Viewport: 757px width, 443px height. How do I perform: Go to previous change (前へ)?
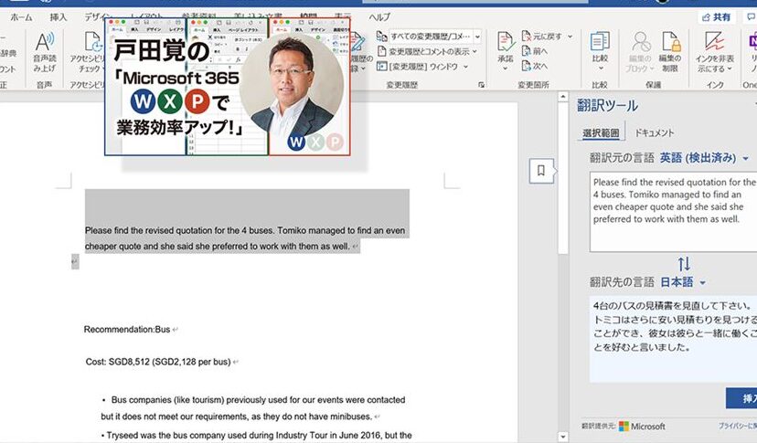[527, 50]
